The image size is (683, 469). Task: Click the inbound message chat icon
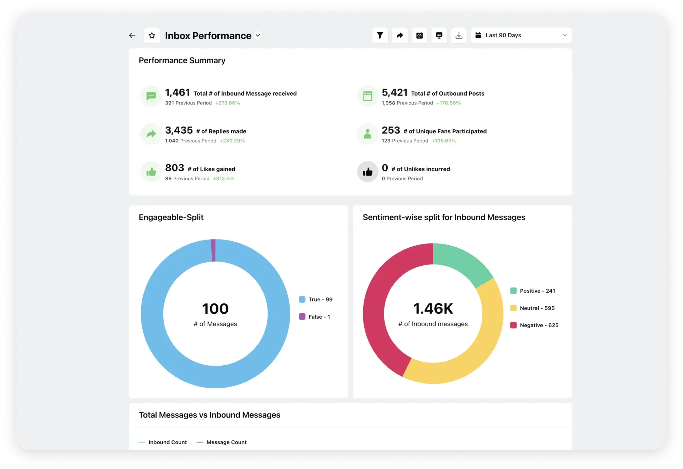point(151,96)
